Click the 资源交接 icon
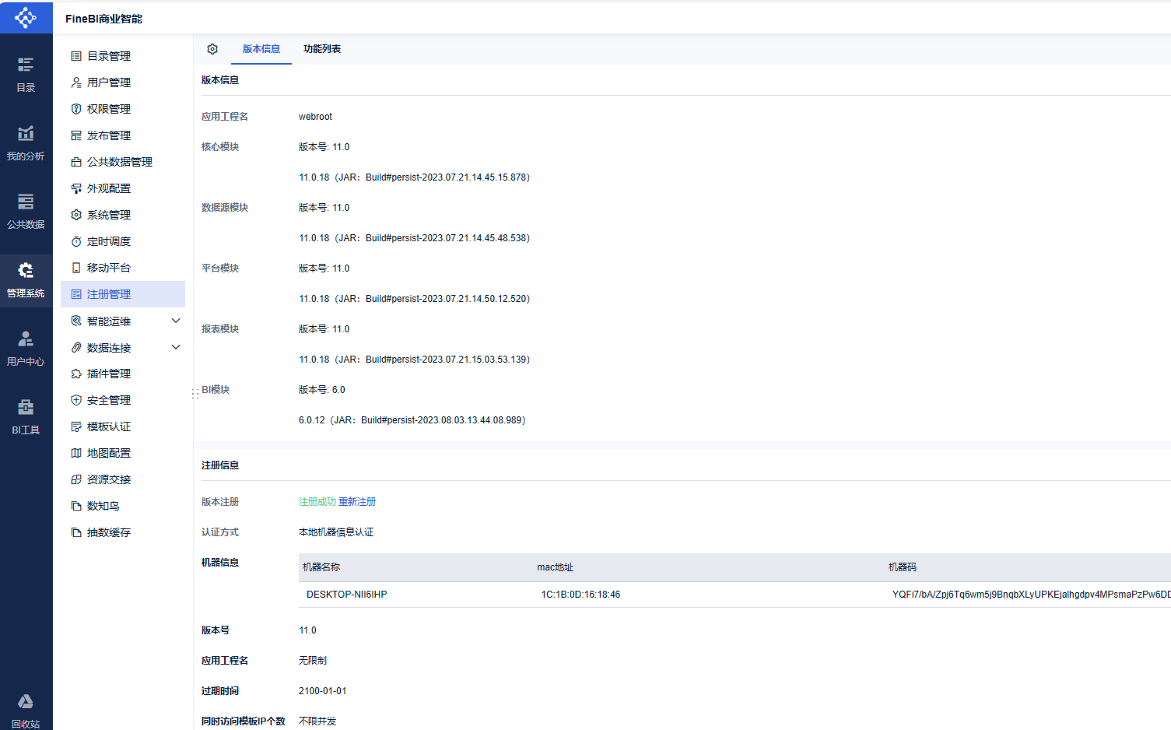The width and height of the screenshot is (1171, 730). pyautogui.click(x=76, y=479)
